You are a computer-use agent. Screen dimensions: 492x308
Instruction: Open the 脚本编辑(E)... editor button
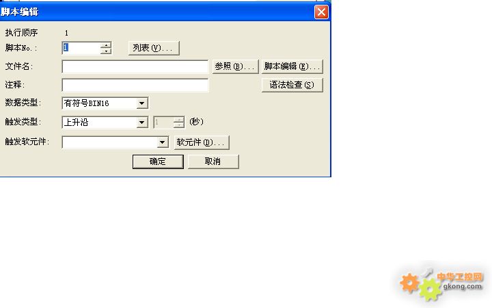coord(292,66)
